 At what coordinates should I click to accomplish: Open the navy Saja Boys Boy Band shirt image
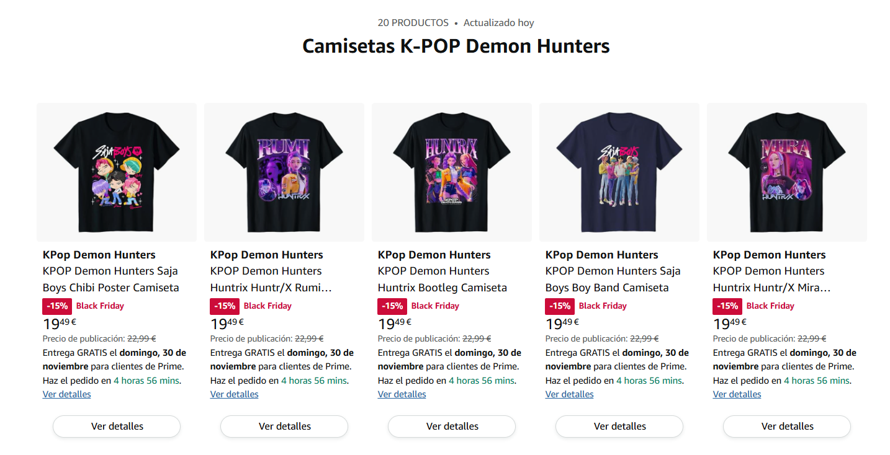(619, 172)
